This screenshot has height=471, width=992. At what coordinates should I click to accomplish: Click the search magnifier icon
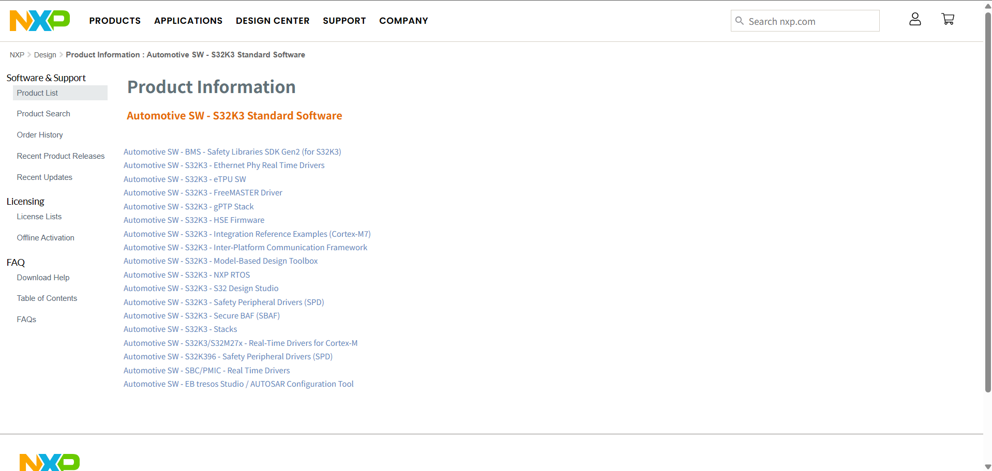pyautogui.click(x=740, y=21)
